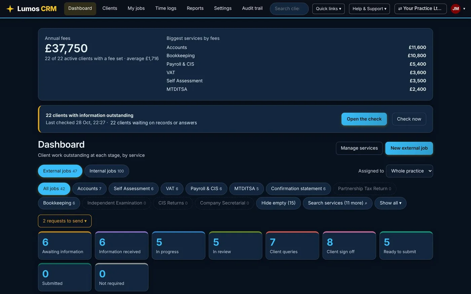Viewport: 471px width, 294px height.
Task: Navigate to Settings
Action: click(223, 8)
